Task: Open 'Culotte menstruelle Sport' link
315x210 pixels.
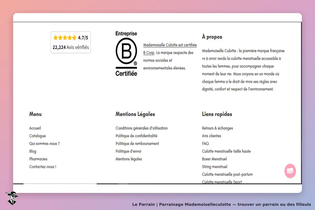Action: (x=222, y=182)
